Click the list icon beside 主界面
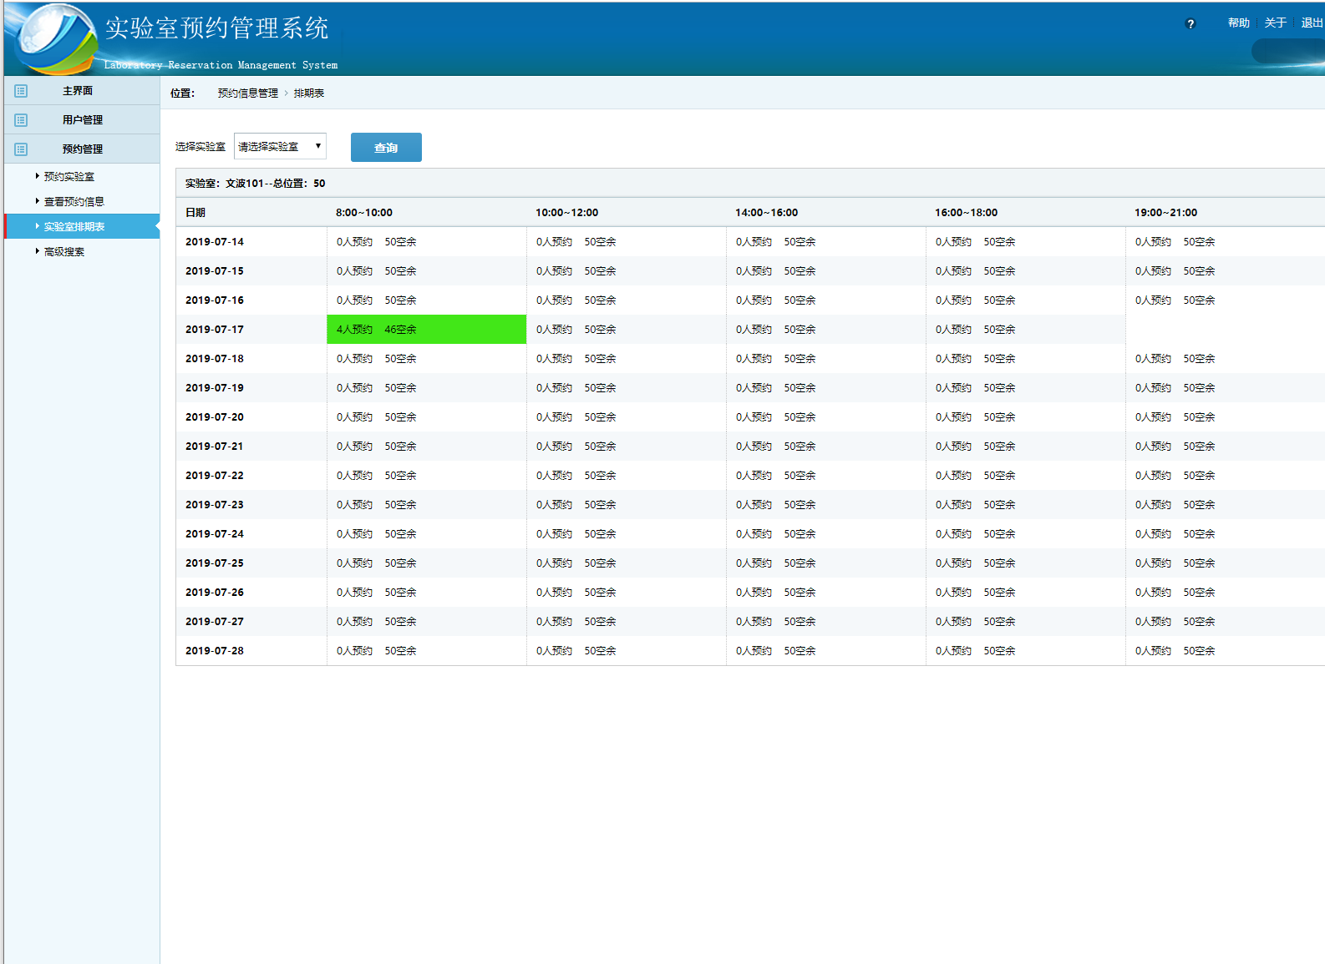Screen dimensions: 1325x964 21,91
